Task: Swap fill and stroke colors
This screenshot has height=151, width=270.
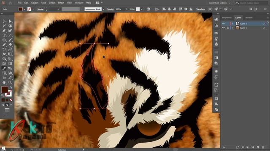Action: (x=11, y=88)
